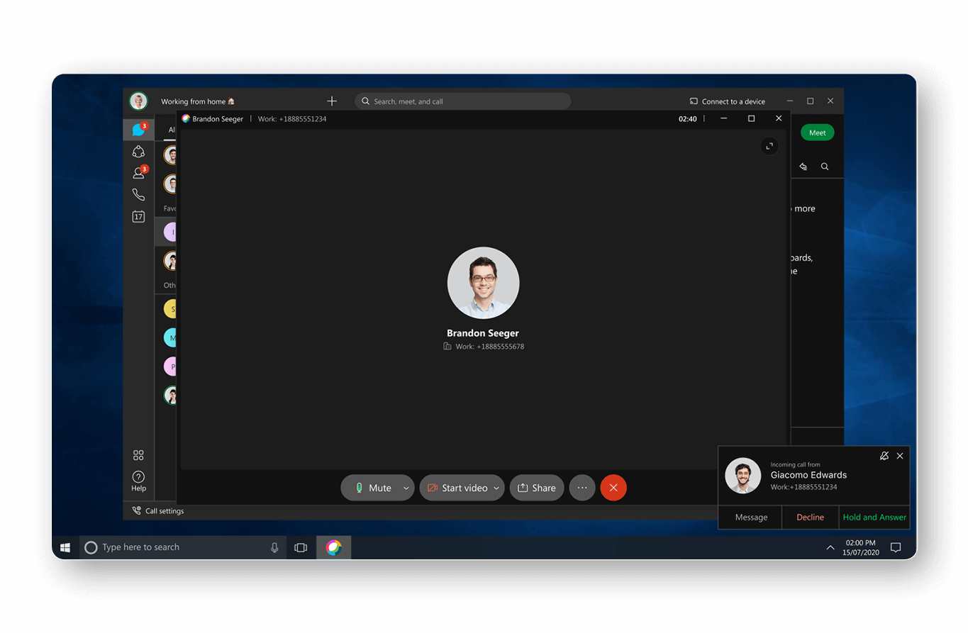
Task: Open more call options with the ellipsis
Action: pos(582,488)
